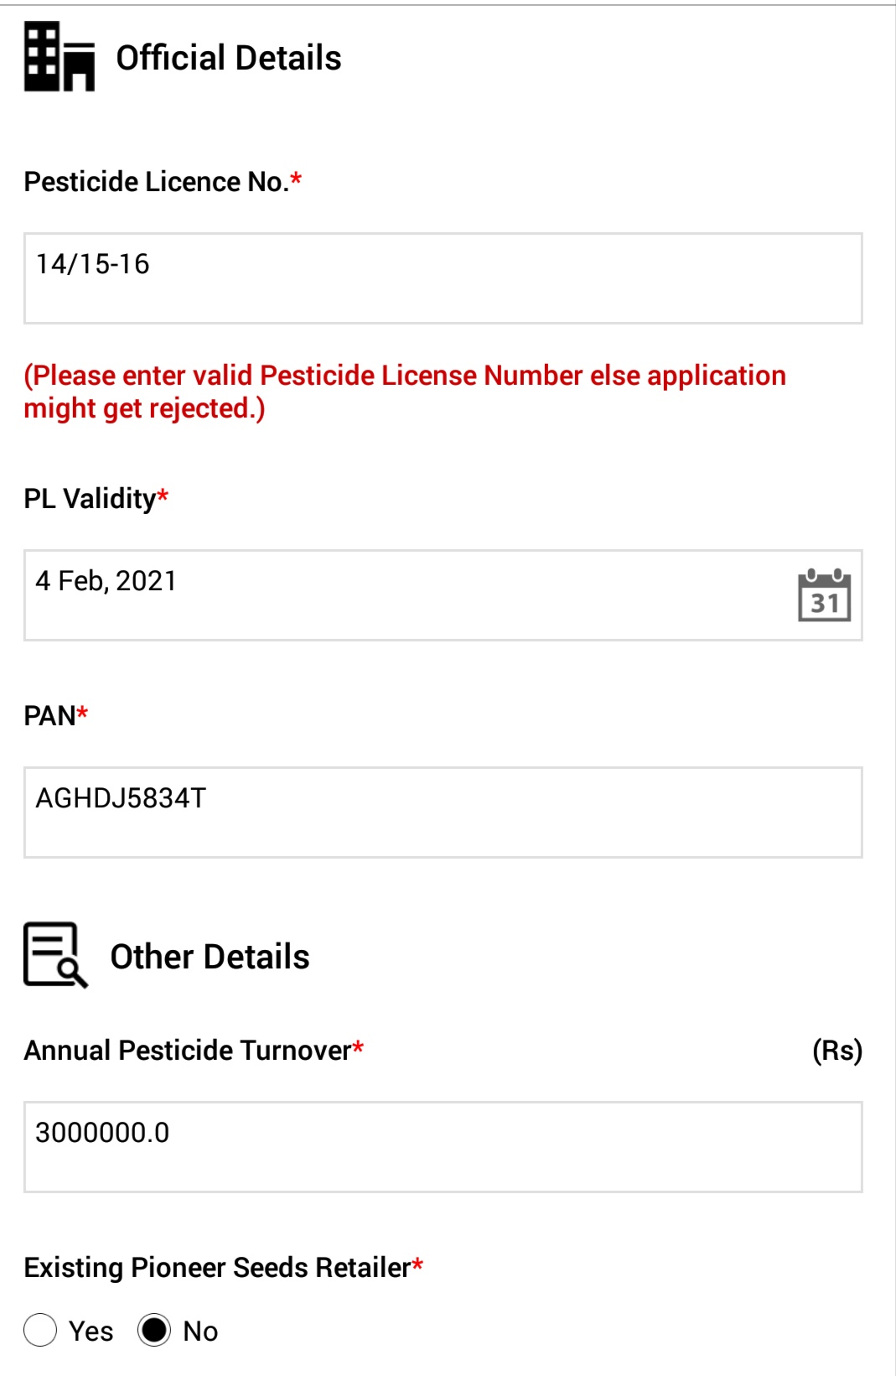Tap the Official Details building icon
Image resolution: width=896 pixels, height=1376 pixels.
tap(60, 56)
